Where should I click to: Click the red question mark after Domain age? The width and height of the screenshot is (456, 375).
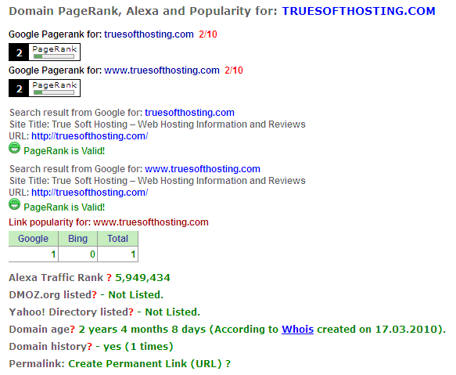point(73,330)
